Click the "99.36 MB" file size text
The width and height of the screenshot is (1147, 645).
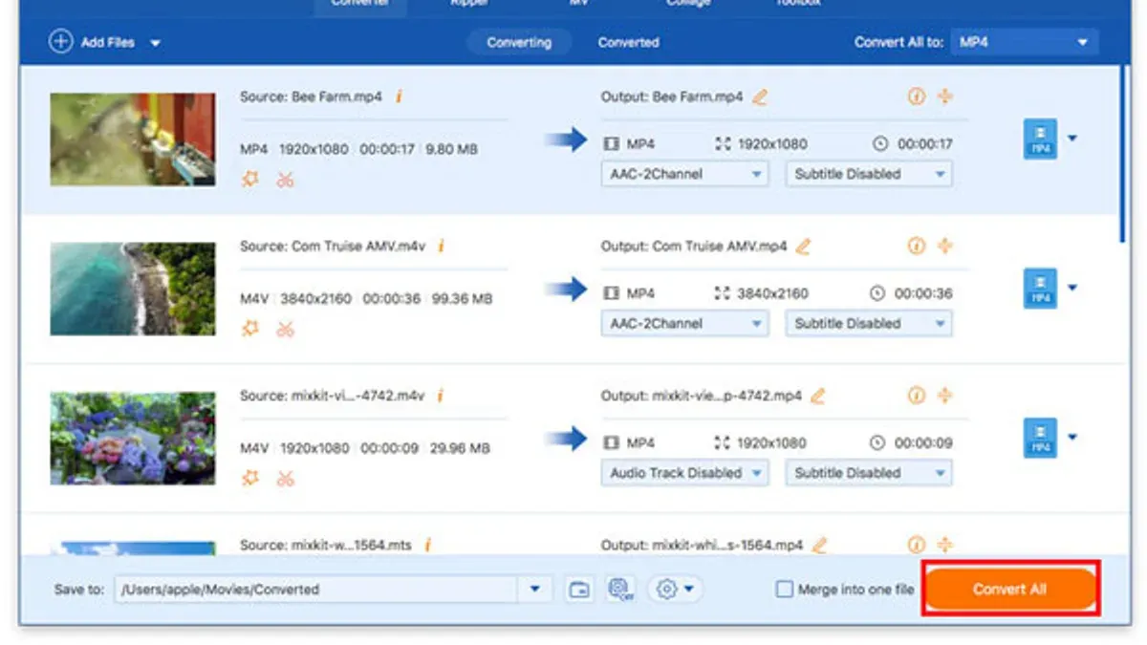tap(463, 298)
